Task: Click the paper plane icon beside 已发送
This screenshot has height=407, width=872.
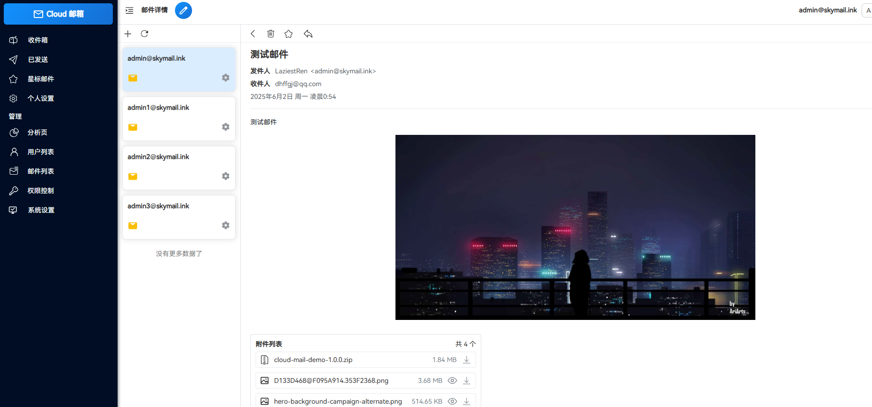Action: coord(14,59)
